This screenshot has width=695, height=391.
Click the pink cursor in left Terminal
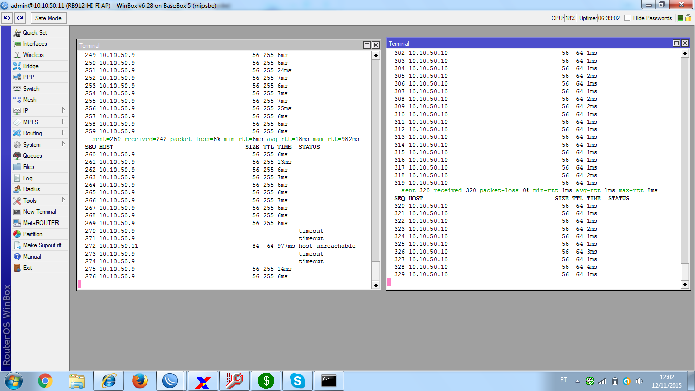tap(79, 284)
